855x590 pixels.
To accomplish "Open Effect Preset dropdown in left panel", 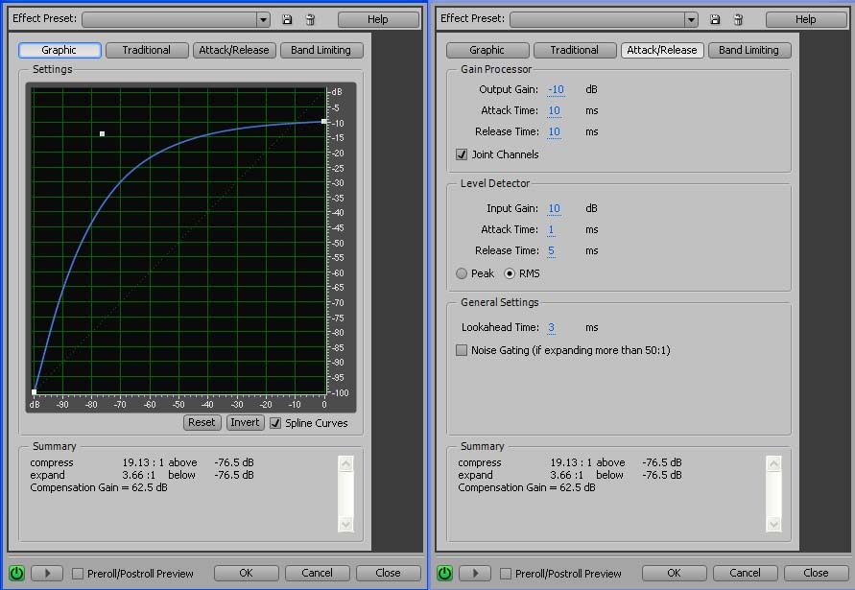I will tap(263, 19).
